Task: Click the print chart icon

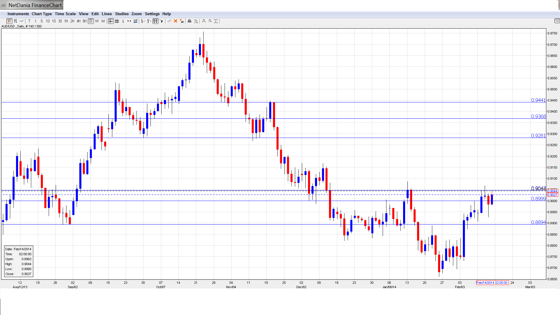Action: click(x=190, y=21)
